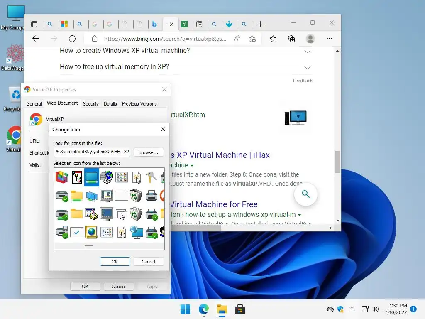Expand 'How to free up virtual memory in XP?'

(x=308, y=68)
